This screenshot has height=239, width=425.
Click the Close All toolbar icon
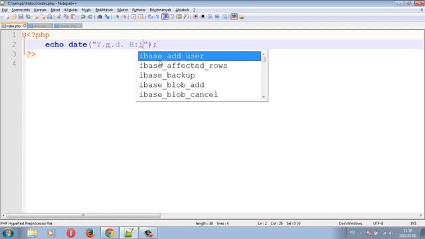(x=43, y=17)
